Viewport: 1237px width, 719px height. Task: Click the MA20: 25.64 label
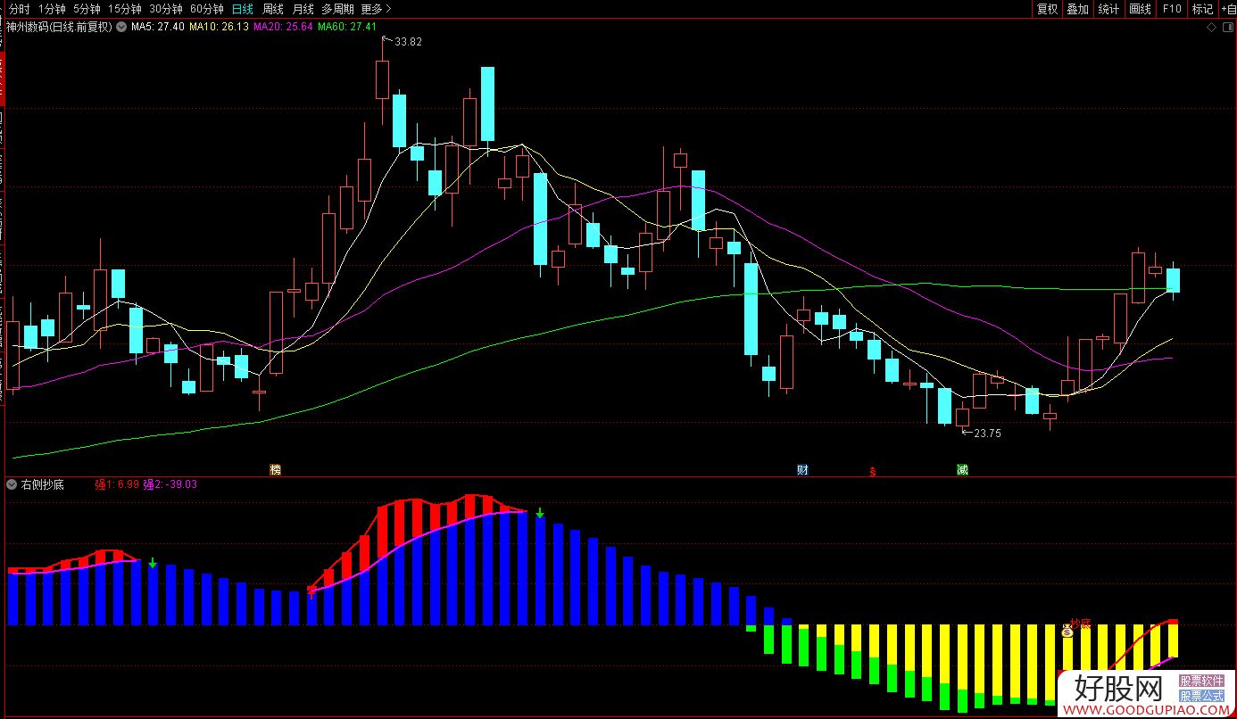[x=283, y=27]
